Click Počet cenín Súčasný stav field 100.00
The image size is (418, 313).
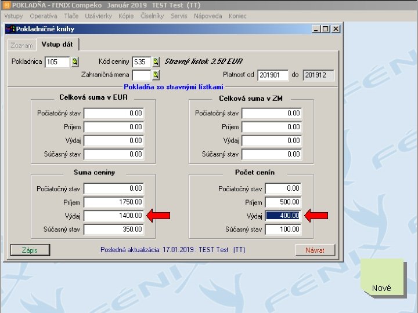click(283, 230)
